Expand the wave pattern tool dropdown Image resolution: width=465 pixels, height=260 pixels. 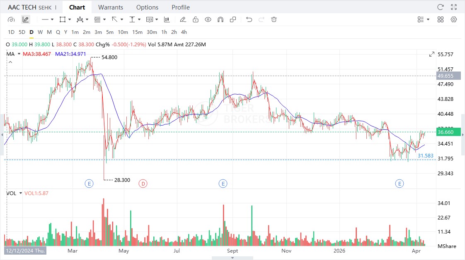[x=87, y=19]
